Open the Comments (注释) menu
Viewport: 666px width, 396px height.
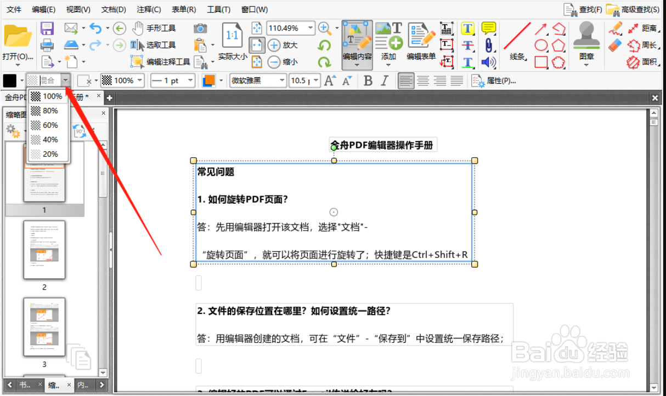(149, 9)
